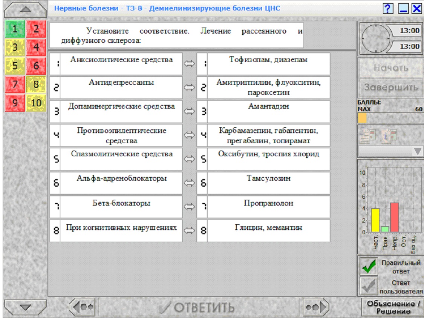Click swap arrow for При когнитивных нарушениях row
Image resolution: width=424 pixels, height=318 pixels.
coord(189,230)
